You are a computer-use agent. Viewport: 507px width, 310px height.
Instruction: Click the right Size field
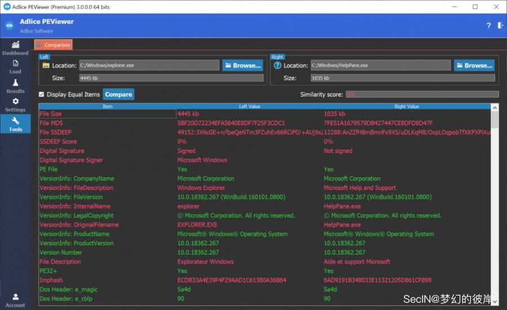pyautogui.click(x=403, y=78)
